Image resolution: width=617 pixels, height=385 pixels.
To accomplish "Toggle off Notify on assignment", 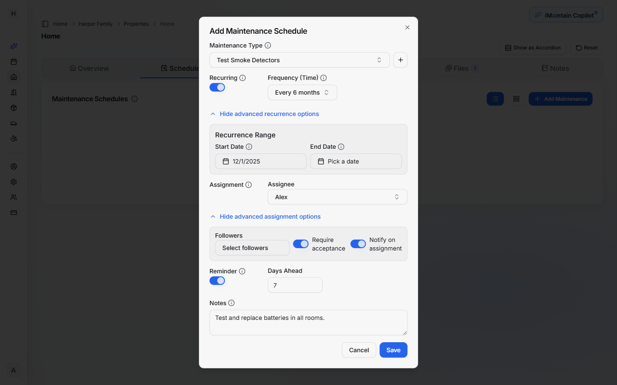I will pyautogui.click(x=358, y=243).
